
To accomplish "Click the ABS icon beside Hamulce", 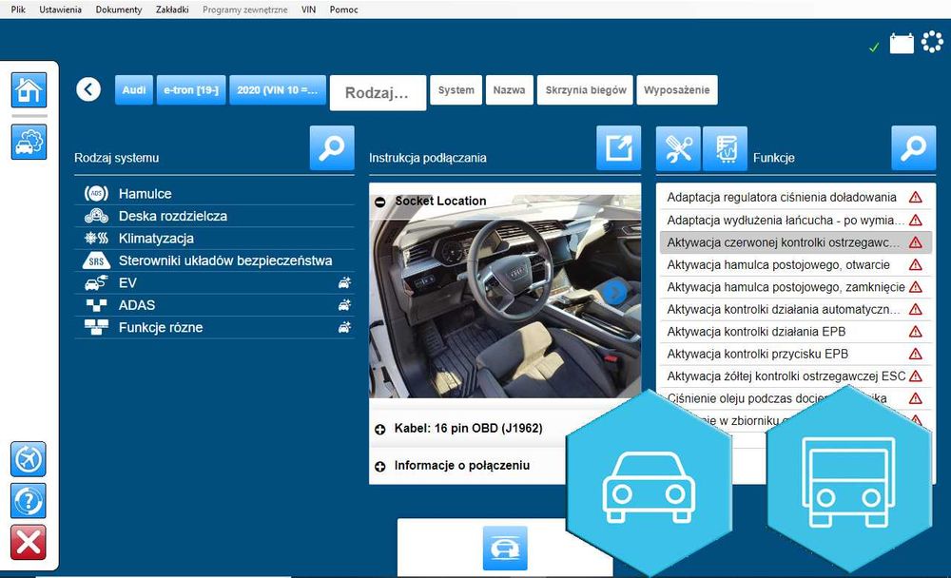I will [x=96, y=194].
